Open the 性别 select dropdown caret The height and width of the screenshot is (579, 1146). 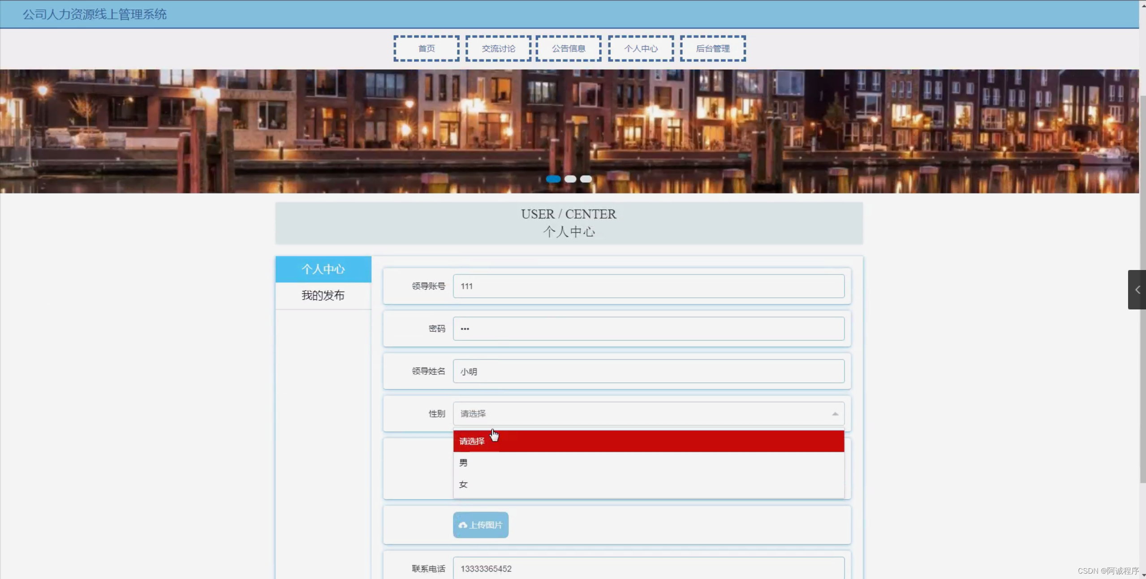click(x=834, y=413)
